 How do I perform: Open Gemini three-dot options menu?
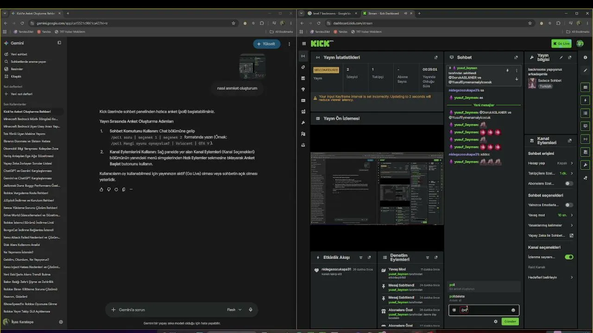click(289, 44)
